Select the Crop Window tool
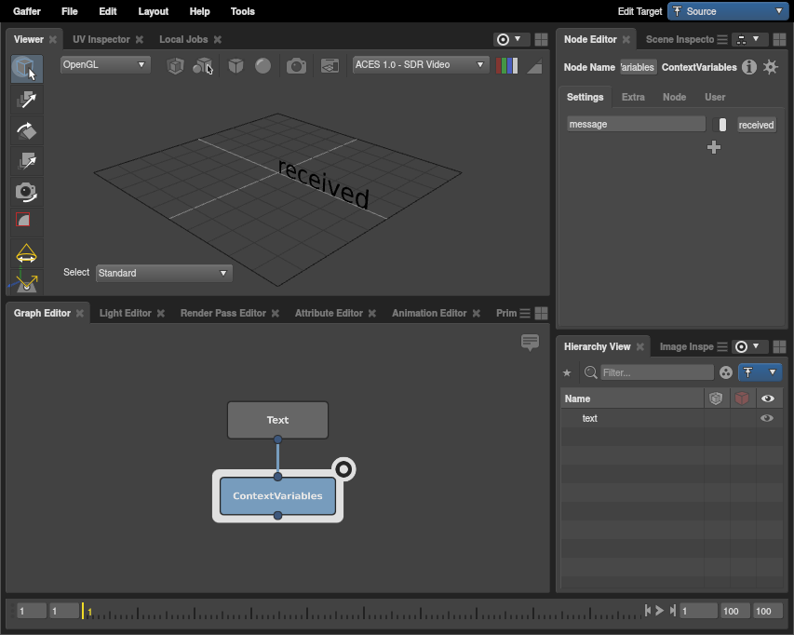This screenshot has height=635, width=794. point(26,222)
